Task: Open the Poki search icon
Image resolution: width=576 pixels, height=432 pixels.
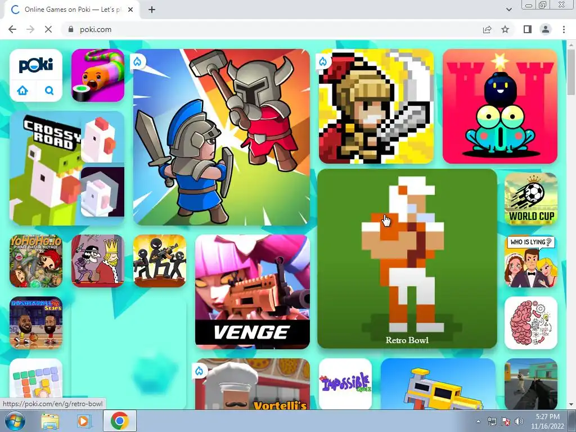Action: 49,90
